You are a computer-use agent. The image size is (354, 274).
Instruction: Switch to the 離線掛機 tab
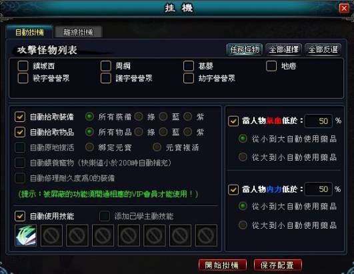coord(79,32)
